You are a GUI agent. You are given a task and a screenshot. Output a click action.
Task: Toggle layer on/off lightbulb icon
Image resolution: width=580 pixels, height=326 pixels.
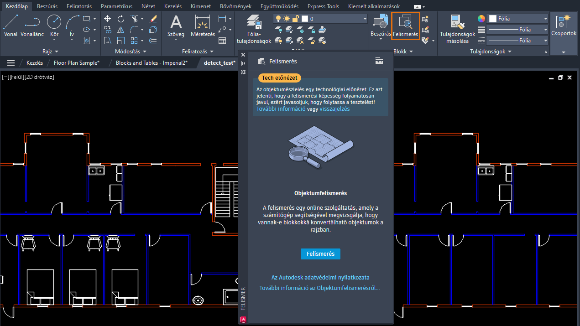[x=278, y=19]
